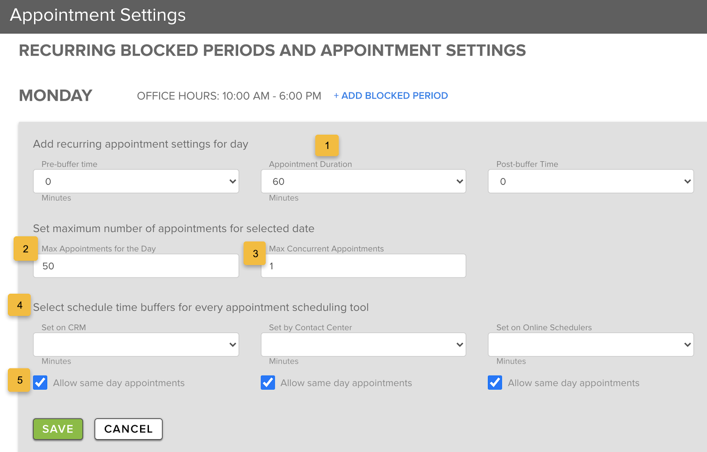Open the Post-buffer Time dropdown

(590, 181)
